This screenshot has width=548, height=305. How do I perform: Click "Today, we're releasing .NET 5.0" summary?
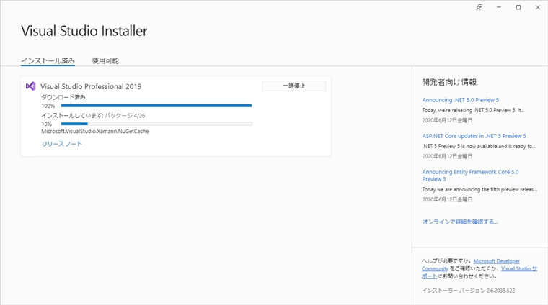(x=473, y=110)
